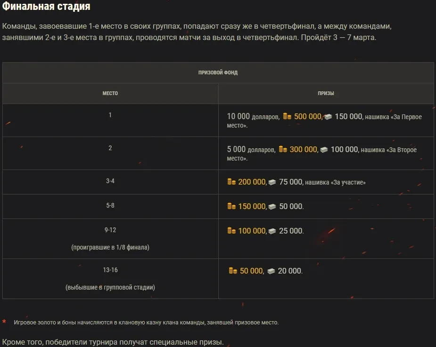Click the bonds icon beside 20 000
This screenshot has height=347, width=436.
point(271,271)
